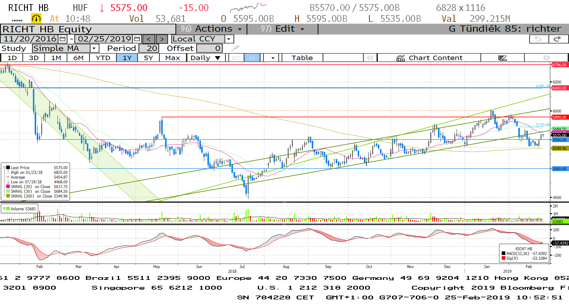Image resolution: width=569 pixels, height=308 pixels.
Task: Open the Local CCY currency dropdown
Action: tap(228, 39)
